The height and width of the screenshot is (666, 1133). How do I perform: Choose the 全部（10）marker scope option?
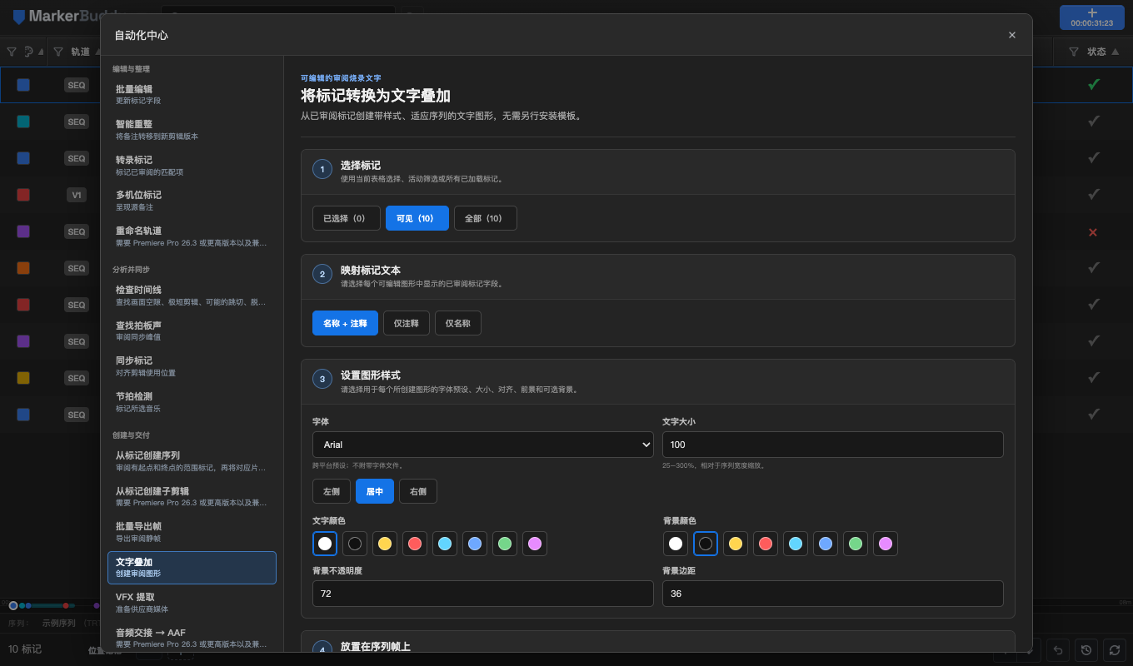tap(486, 218)
